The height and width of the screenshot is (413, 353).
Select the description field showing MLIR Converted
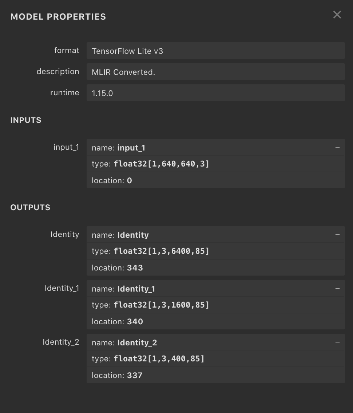pos(215,72)
